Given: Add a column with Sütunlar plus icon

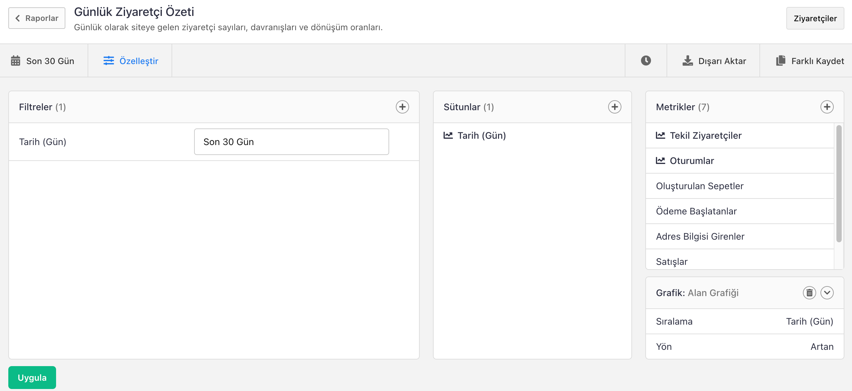Looking at the screenshot, I should point(614,107).
